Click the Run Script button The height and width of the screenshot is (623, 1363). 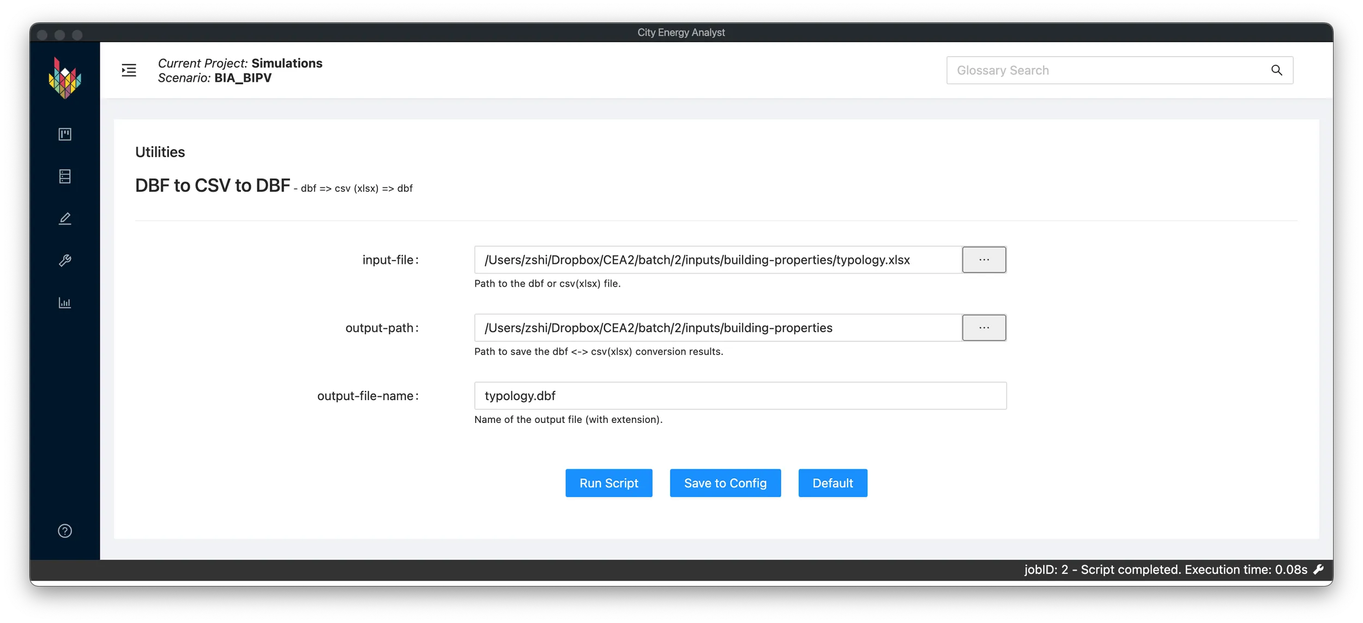(608, 483)
